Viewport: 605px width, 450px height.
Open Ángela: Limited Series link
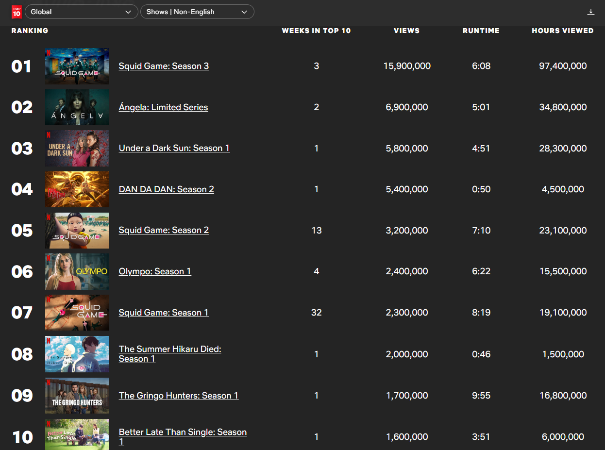pos(163,107)
